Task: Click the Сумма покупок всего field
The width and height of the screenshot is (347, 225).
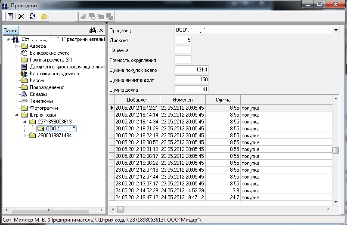Action: [192, 70]
